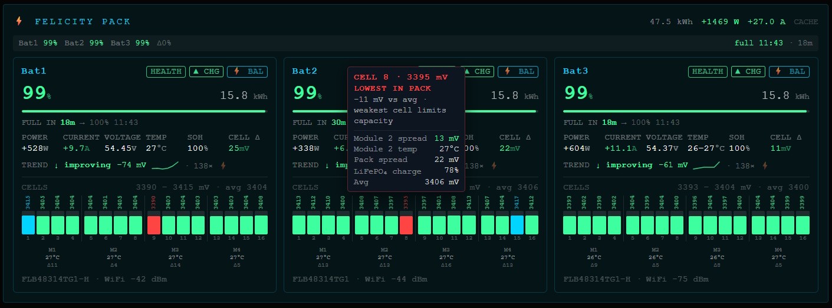Select cell 8 bar in Bat3
Viewport: 832px width, 308px height.
[677, 225]
